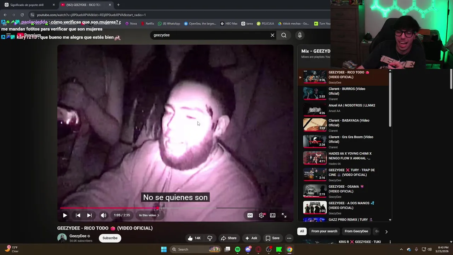
Task: Open a new browser tab
Action: pyautogui.click(x=118, y=5)
